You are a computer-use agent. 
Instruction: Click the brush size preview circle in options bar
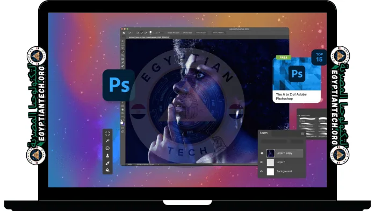[150, 32]
